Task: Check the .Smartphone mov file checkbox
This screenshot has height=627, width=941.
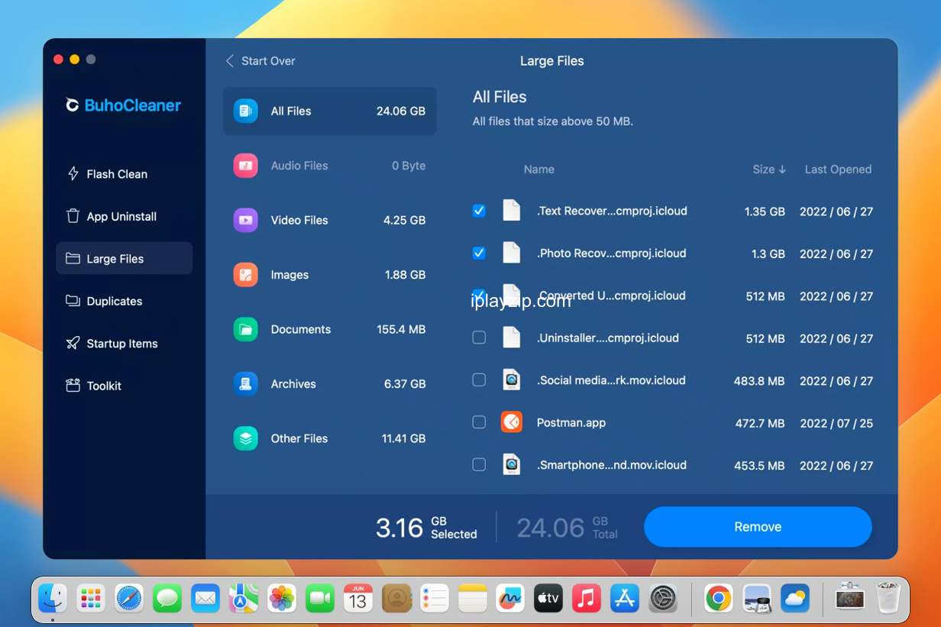Action: (x=479, y=464)
